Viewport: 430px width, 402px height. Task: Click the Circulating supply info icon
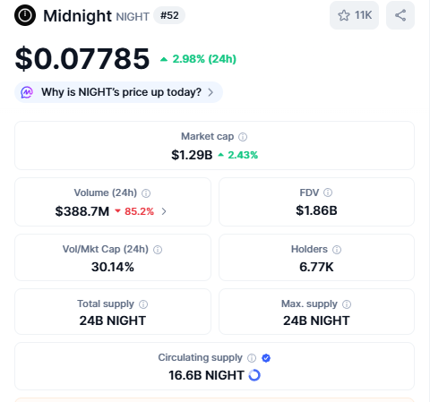[252, 358]
